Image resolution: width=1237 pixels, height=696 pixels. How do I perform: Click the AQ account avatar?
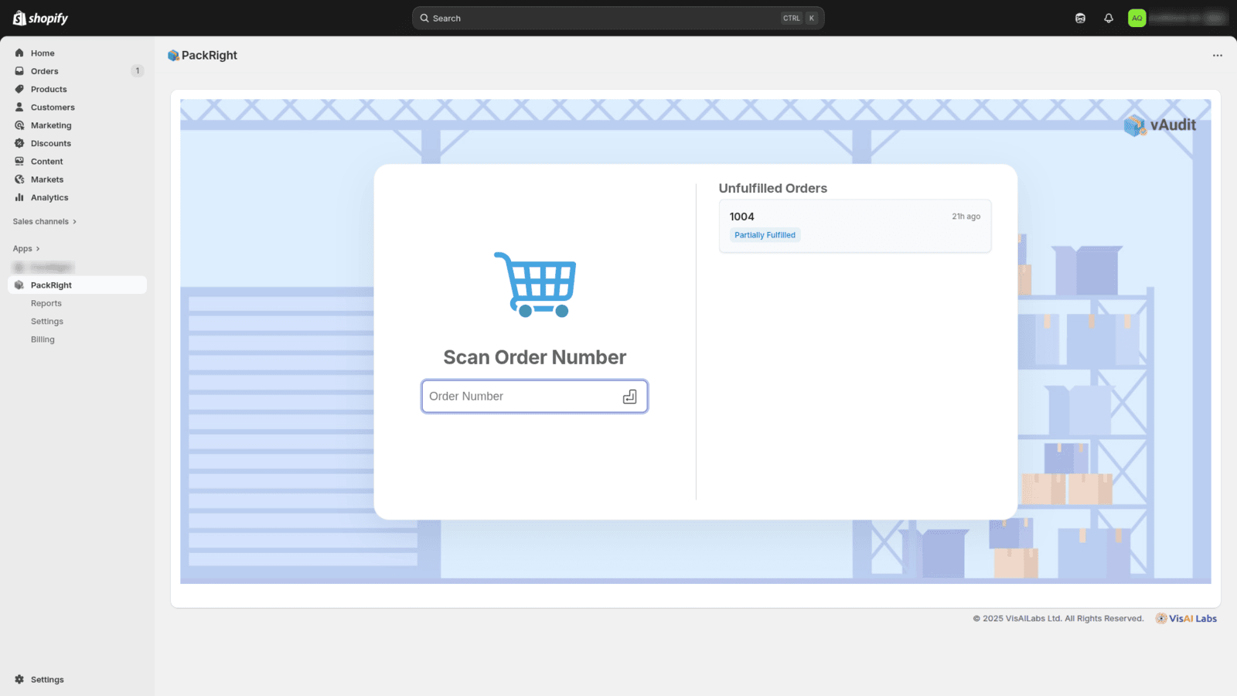tap(1136, 17)
